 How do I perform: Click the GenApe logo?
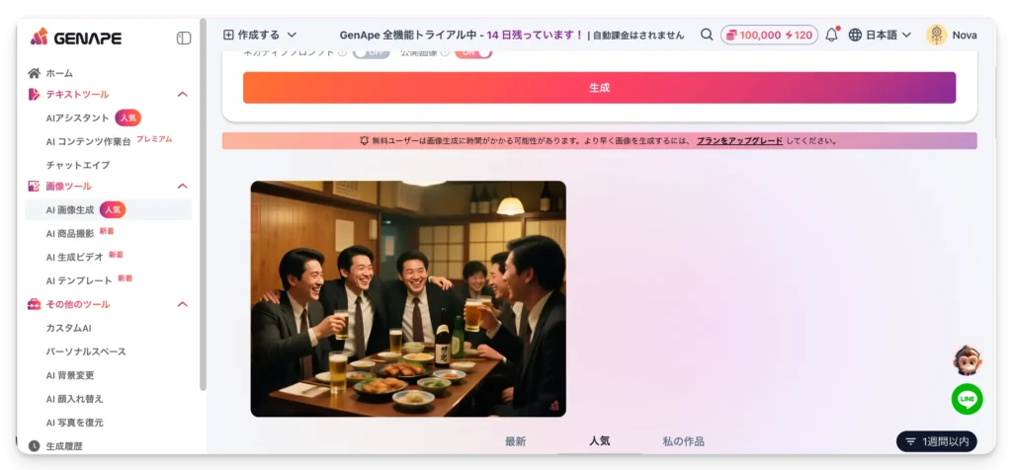[x=75, y=38]
